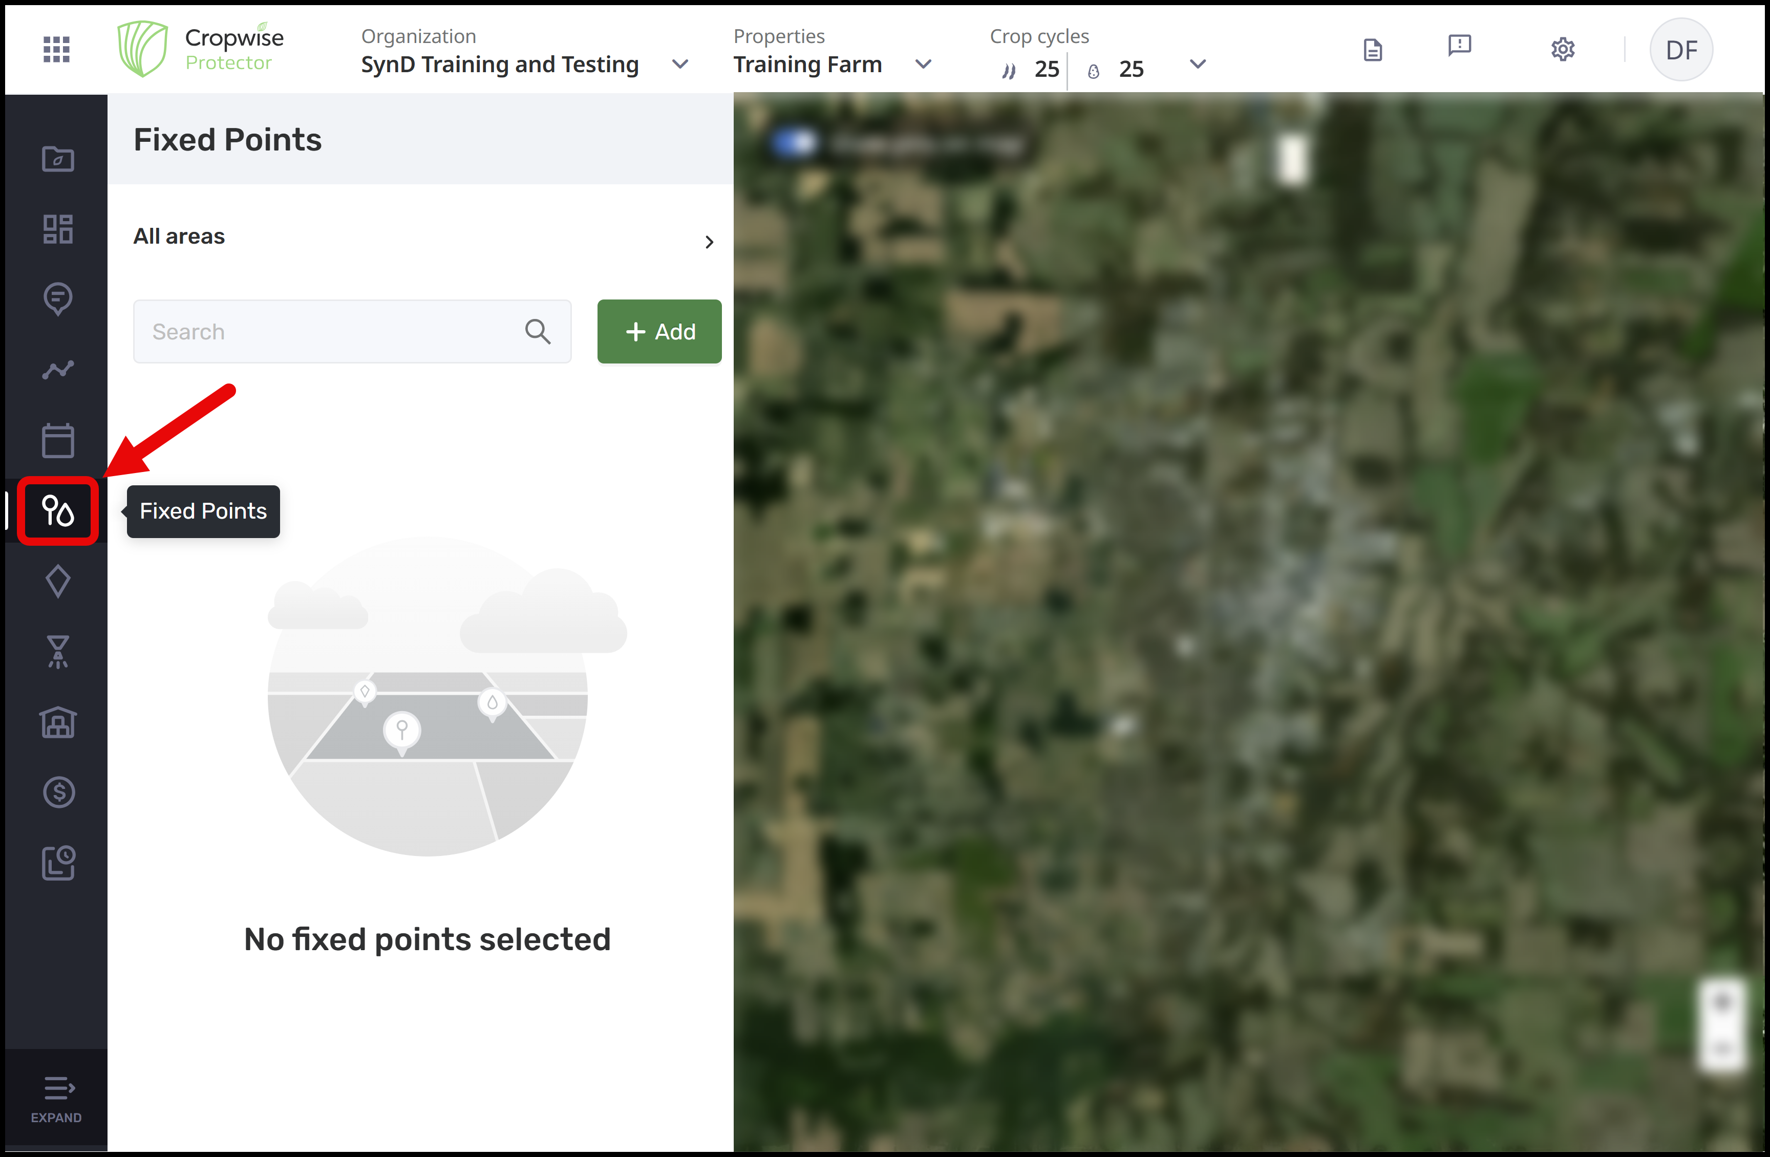Open the warehouse building sidebar icon

coord(58,722)
